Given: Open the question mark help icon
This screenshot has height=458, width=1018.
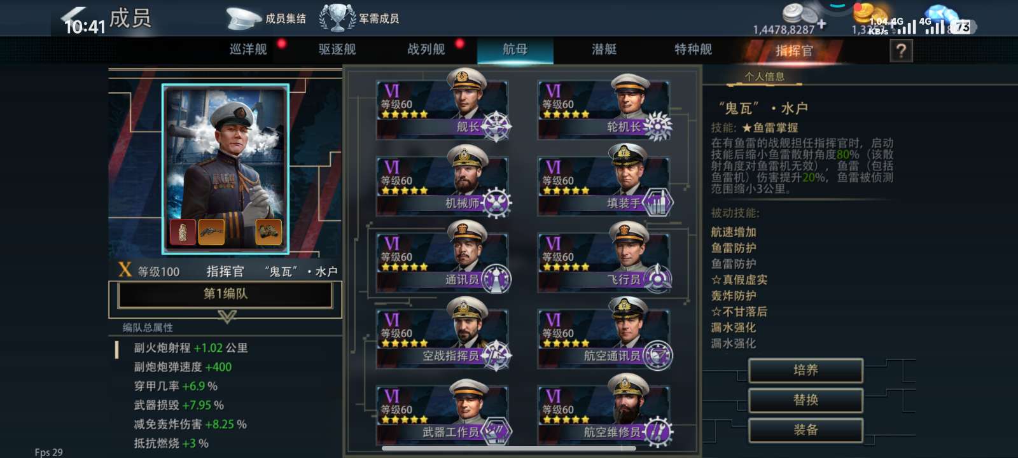Looking at the screenshot, I should [901, 50].
